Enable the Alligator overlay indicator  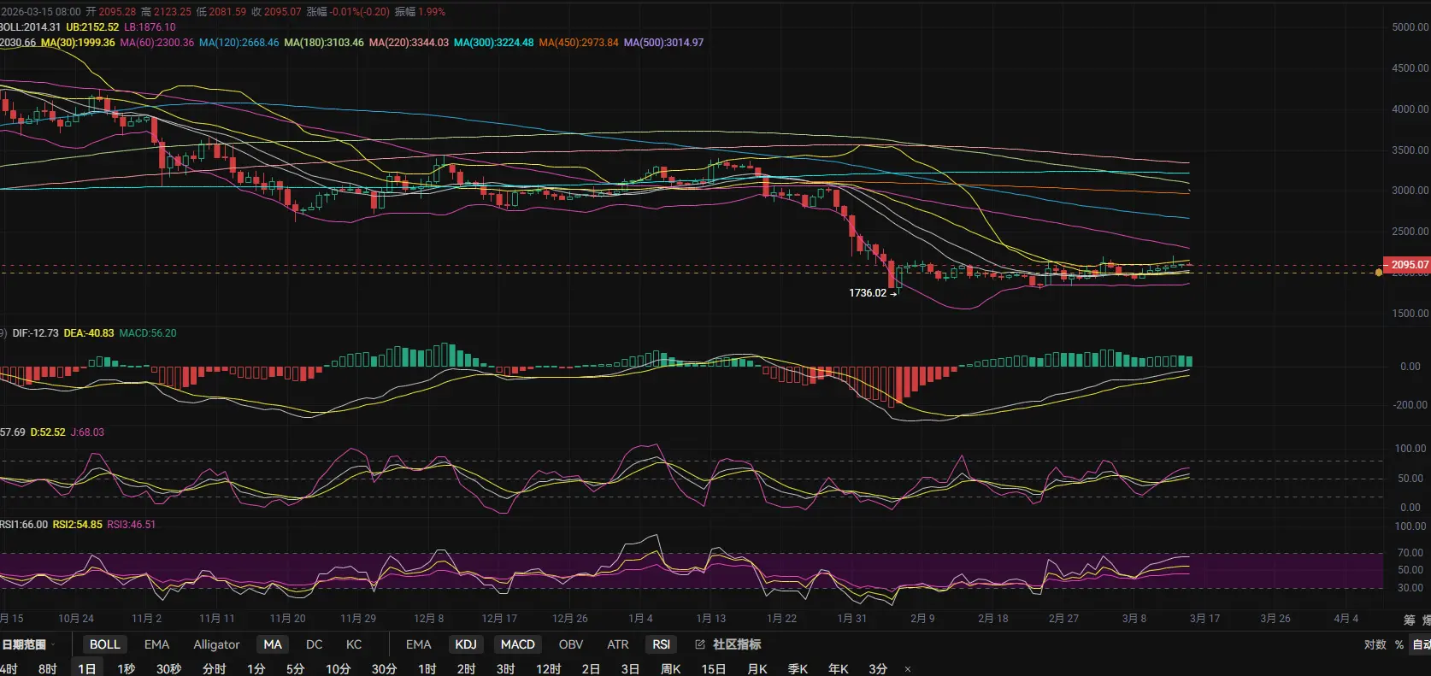(x=216, y=644)
